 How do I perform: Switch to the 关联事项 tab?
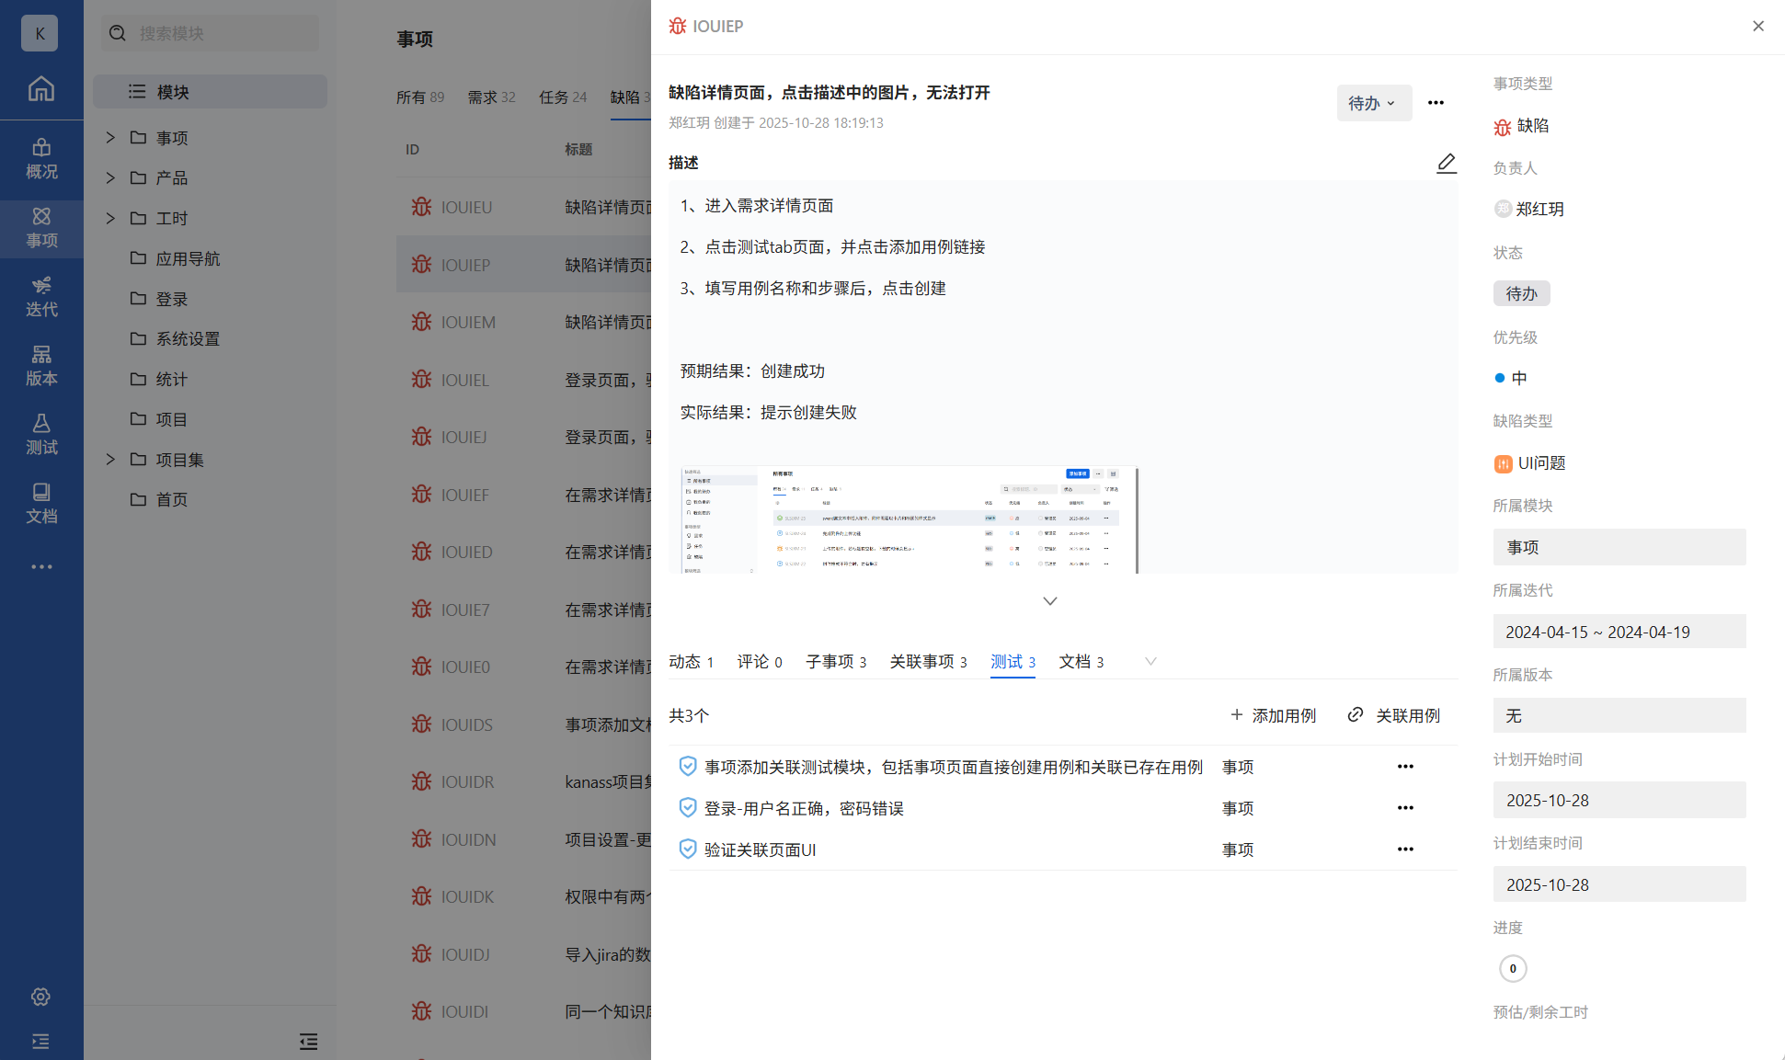coord(927,662)
